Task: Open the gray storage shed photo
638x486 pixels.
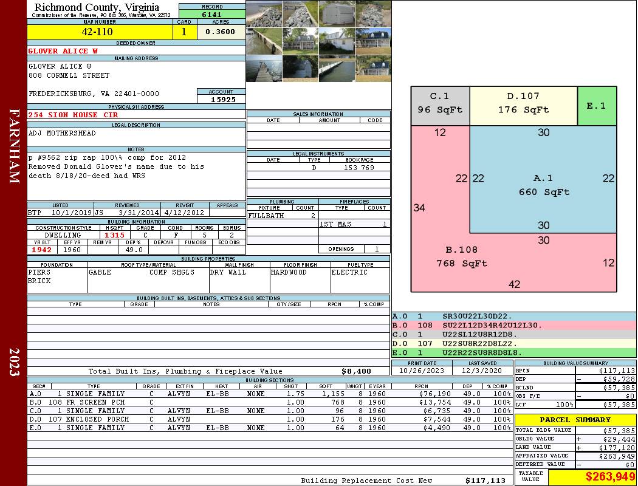Action: 337,14
